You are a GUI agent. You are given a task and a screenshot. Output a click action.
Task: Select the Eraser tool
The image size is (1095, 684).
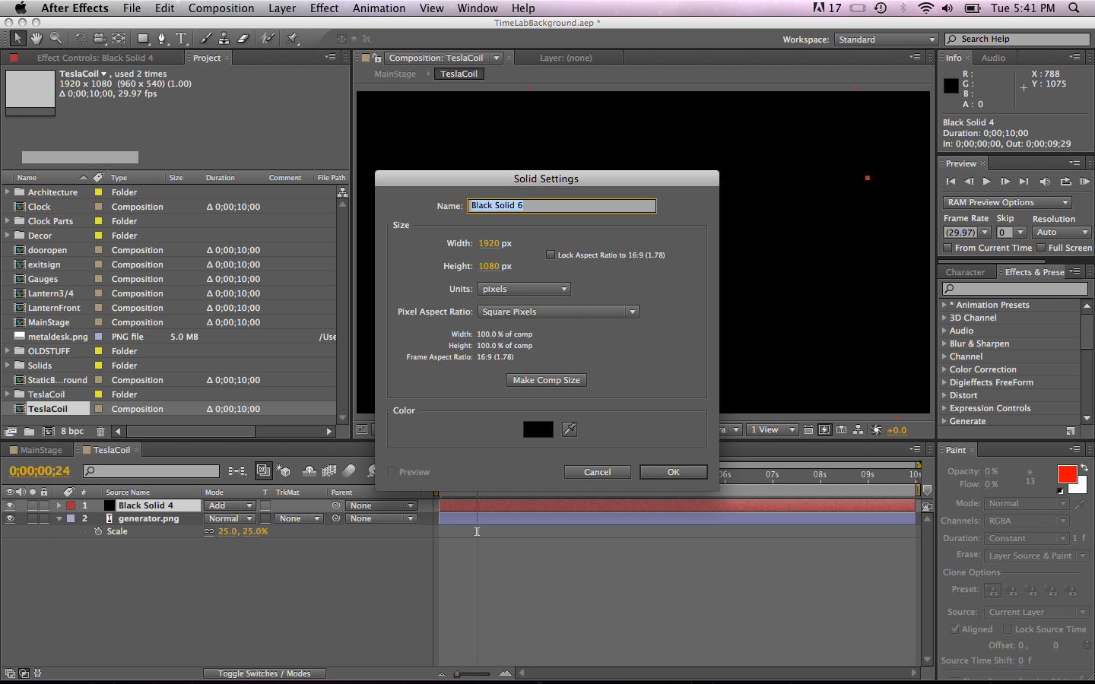pyautogui.click(x=243, y=38)
